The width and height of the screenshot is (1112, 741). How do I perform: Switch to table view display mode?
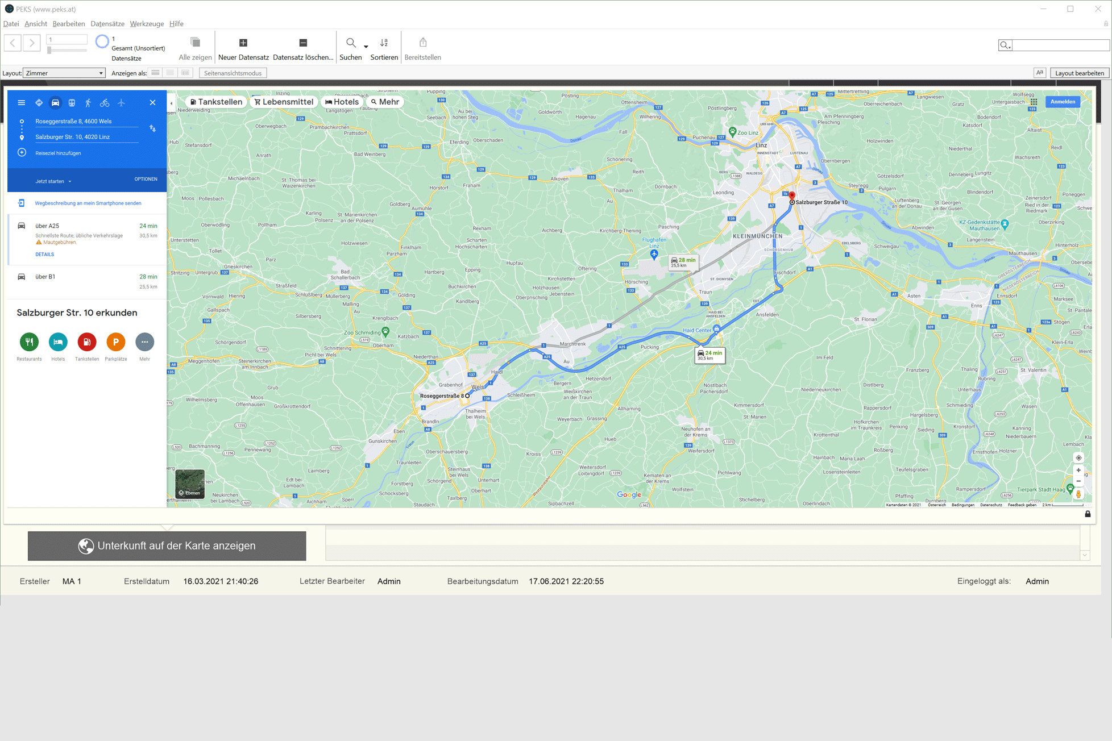coord(185,73)
